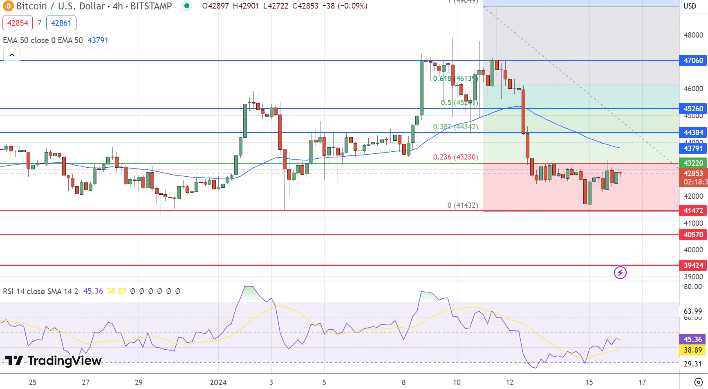Viewport: 708px width, 389px height.
Task: Open the Bitcoin / U.S. Dollar symbol title
Action: (x=60, y=6)
